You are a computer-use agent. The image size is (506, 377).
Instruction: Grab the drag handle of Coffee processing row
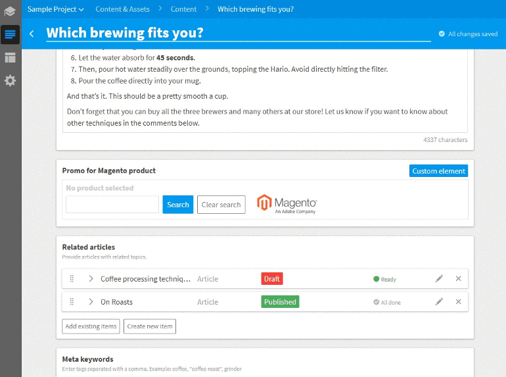click(x=72, y=278)
